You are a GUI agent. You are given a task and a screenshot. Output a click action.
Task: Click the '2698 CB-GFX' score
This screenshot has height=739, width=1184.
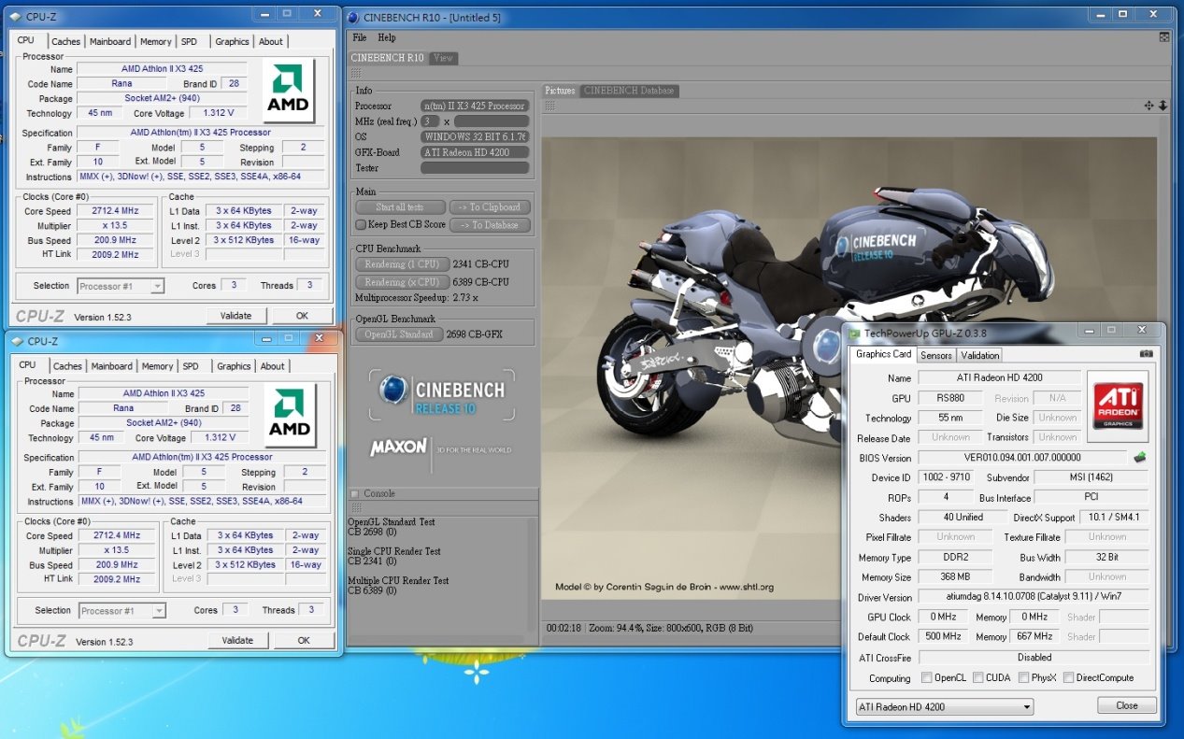point(476,334)
